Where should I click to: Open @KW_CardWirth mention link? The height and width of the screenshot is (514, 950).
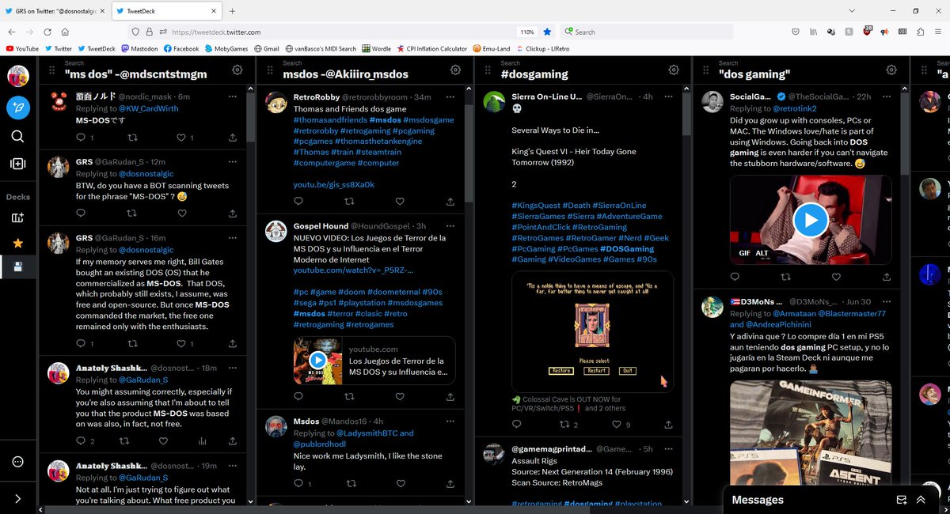149,108
